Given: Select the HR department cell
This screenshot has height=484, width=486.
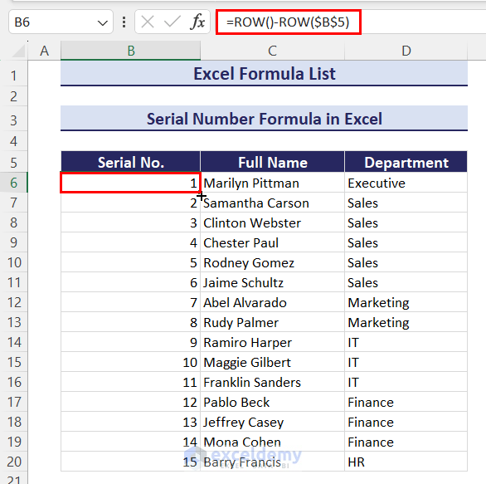Looking at the screenshot, I should pos(406,462).
